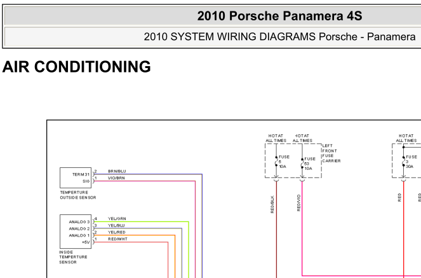The image size is (421, 278).
Task: Select the FUSE 5 10A label
Action: (284, 162)
